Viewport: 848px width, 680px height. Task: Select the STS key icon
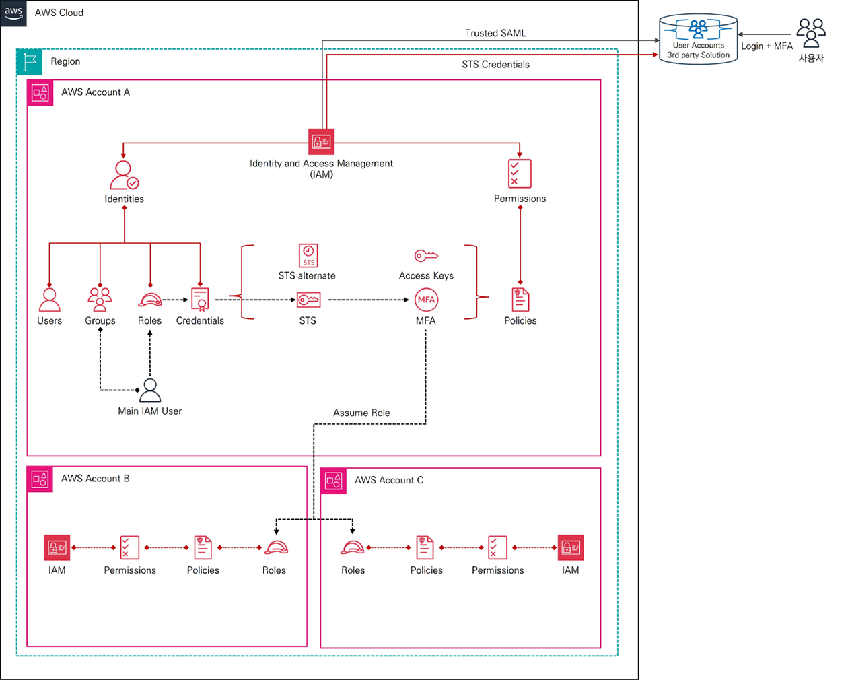click(x=308, y=300)
